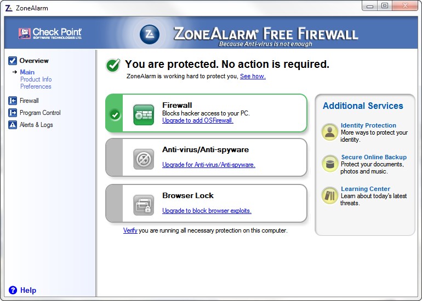Image resolution: width=422 pixels, height=301 pixels.
Task: Open Identity Protection via its person icon
Action: point(330,132)
